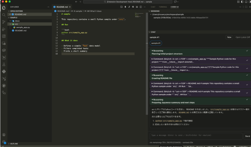This screenshot has height=147, width=251.
Task: Open Markdown preview to the side
Action: coord(122,7)
